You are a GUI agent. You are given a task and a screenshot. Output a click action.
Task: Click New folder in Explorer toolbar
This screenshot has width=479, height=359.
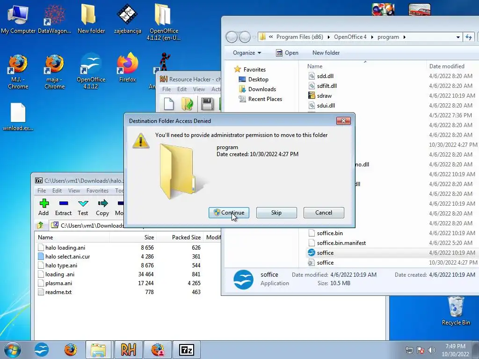pyautogui.click(x=326, y=53)
